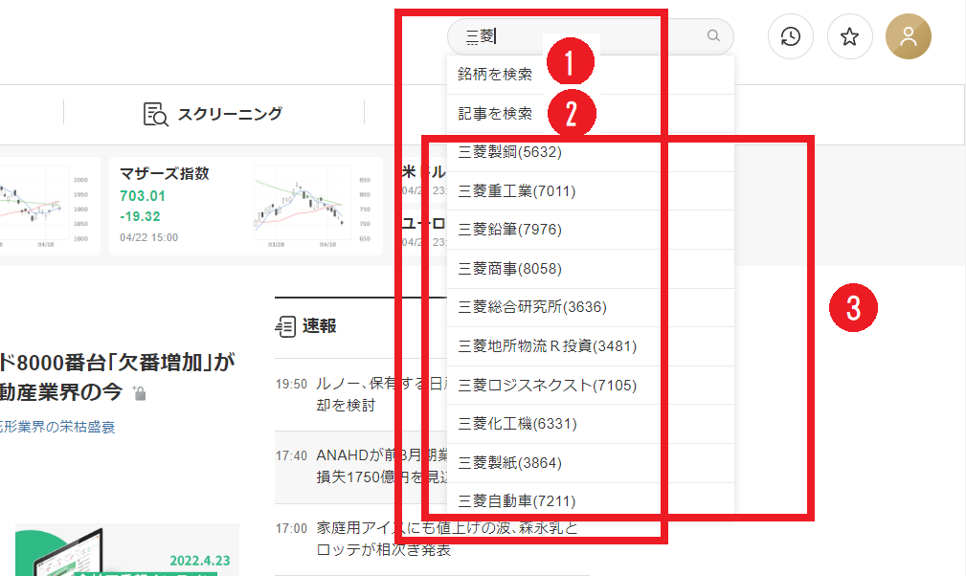Viewport: 966px width, 576px height.
Task: Choose 三菱化工機(6331) from suggestions
Action: [x=590, y=424]
